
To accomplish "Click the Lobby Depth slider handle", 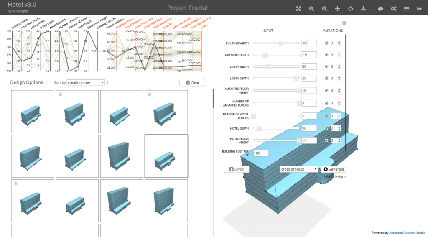I will click(x=296, y=78).
